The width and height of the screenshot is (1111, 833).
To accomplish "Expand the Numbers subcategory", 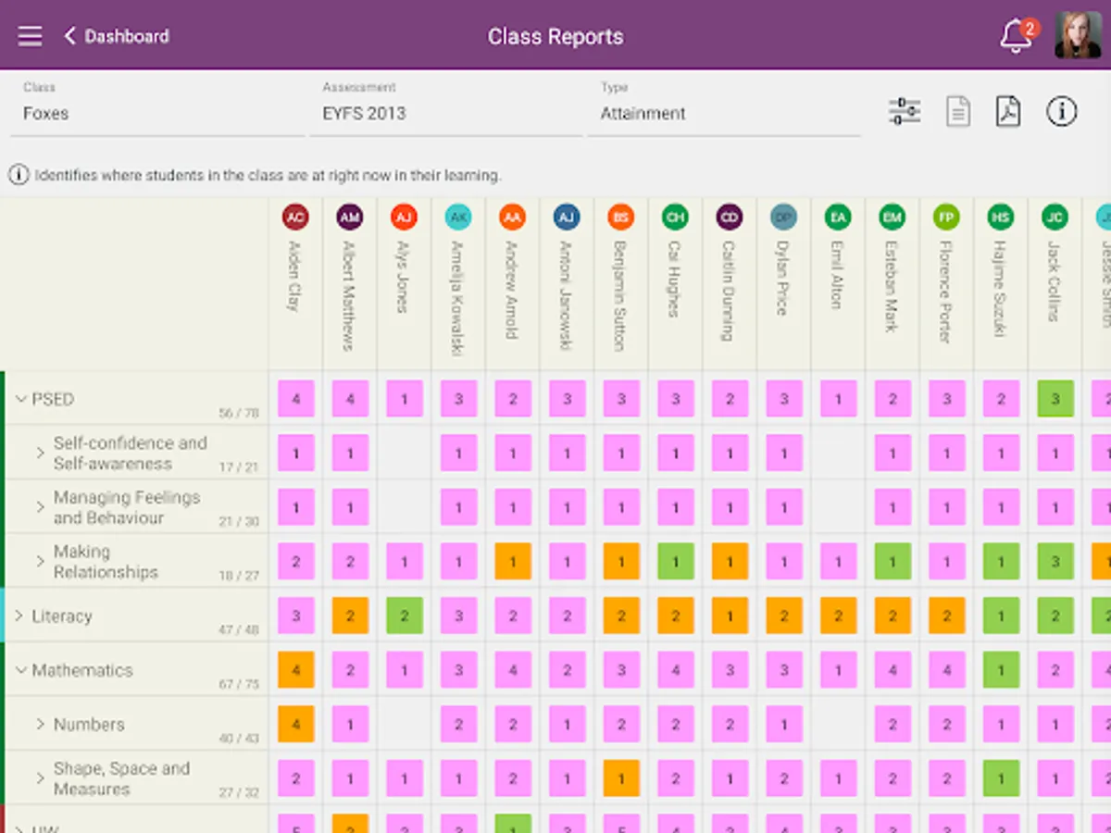I will (41, 724).
